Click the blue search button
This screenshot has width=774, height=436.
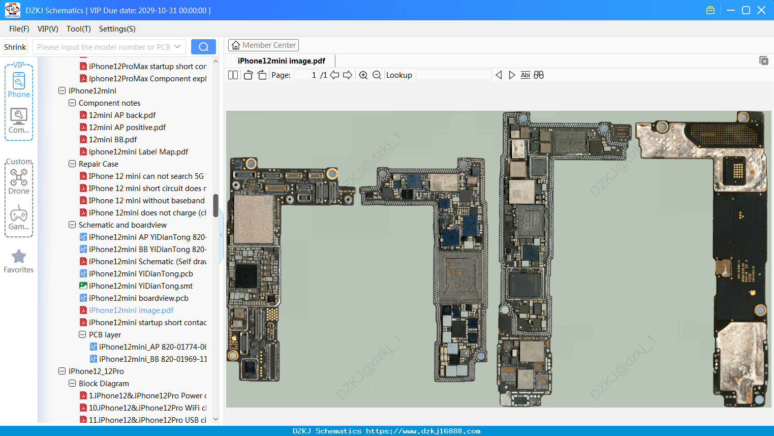(x=203, y=47)
